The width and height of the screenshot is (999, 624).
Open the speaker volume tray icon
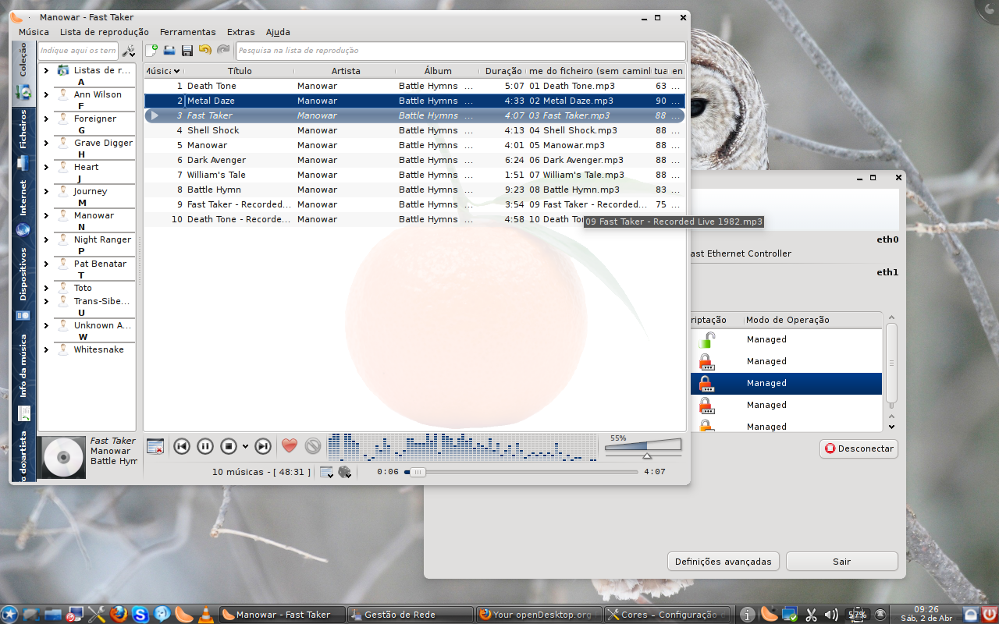click(831, 615)
